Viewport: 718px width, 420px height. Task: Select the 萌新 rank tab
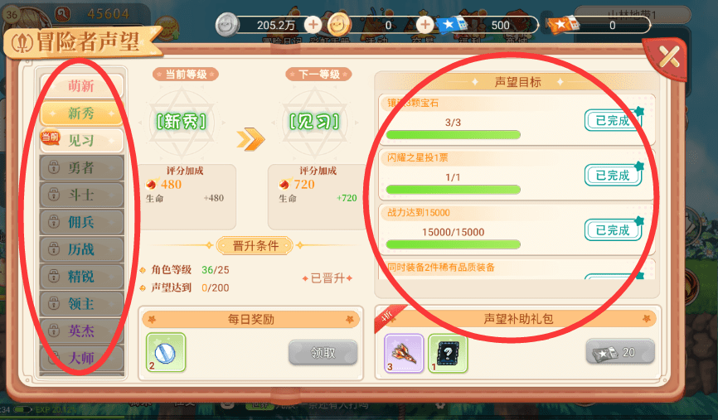click(x=81, y=85)
